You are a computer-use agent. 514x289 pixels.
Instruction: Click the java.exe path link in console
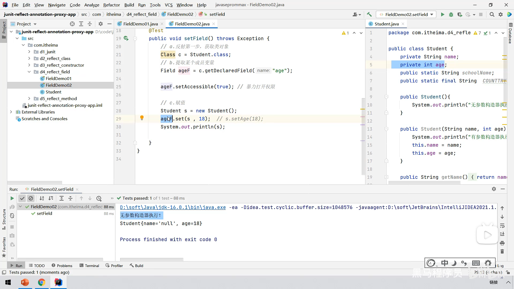pyautogui.click(x=173, y=207)
